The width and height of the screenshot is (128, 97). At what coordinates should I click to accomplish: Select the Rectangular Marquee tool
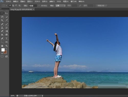(x=2, y=13)
